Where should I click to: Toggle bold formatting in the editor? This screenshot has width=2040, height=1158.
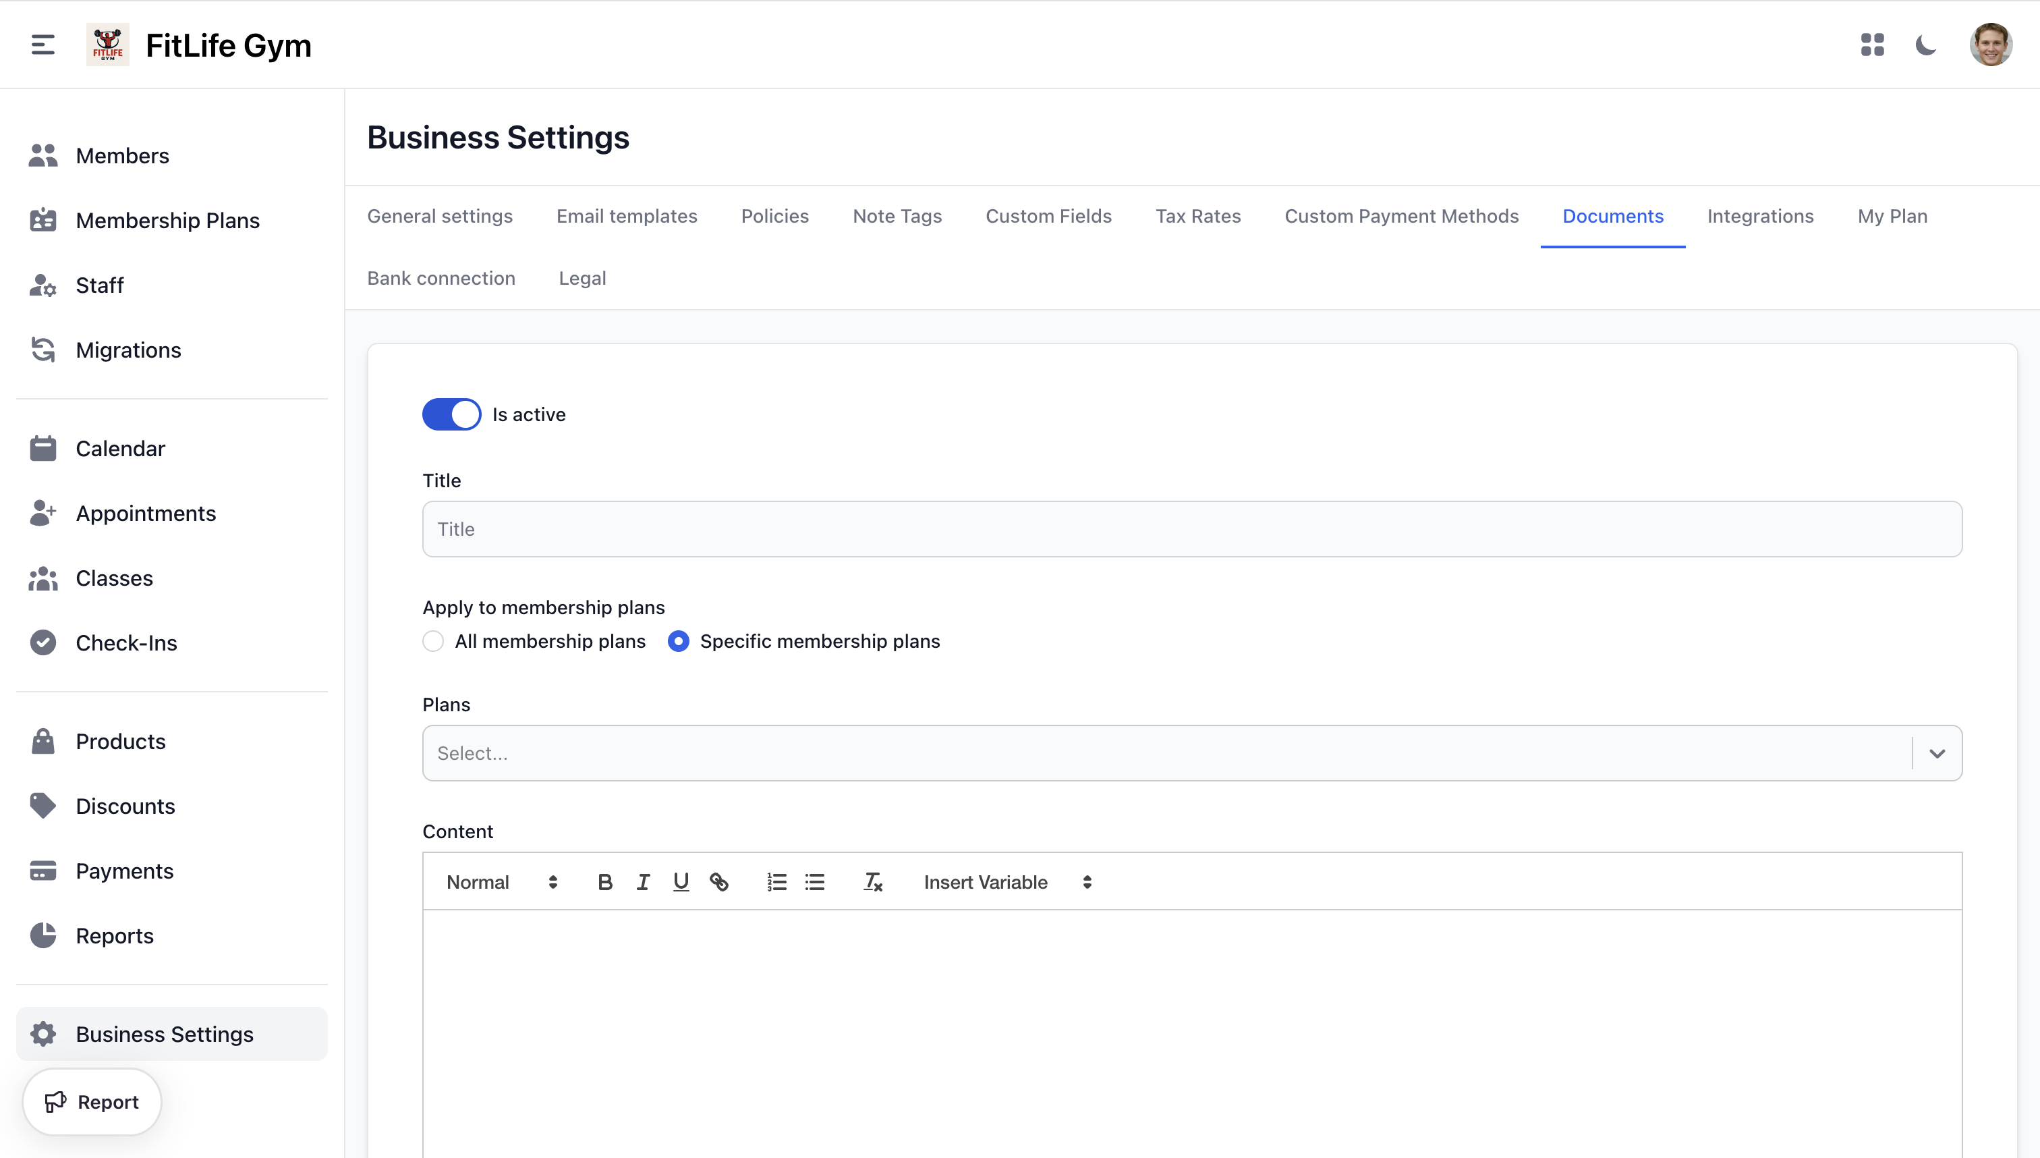pyautogui.click(x=606, y=881)
